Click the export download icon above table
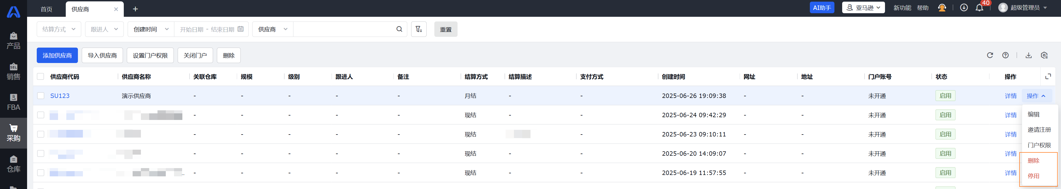The width and height of the screenshot is (1061, 189). [1028, 55]
